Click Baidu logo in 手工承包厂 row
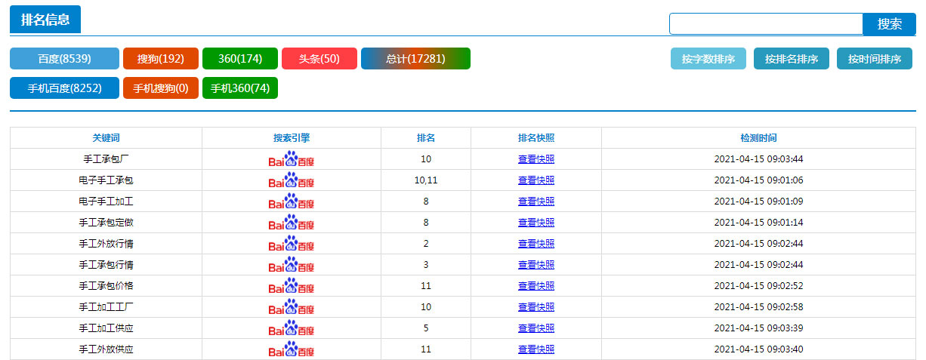 [292, 159]
